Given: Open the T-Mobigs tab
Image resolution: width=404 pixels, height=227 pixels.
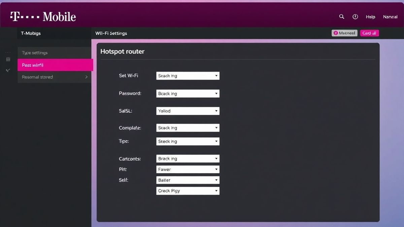Looking at the screenshot, I should point(31,33).
